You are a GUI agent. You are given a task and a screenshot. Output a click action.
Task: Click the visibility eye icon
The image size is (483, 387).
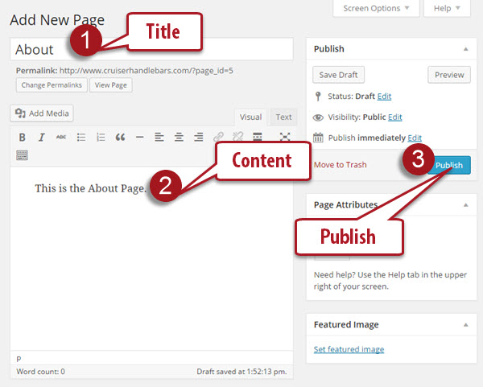tap(318, 117)
